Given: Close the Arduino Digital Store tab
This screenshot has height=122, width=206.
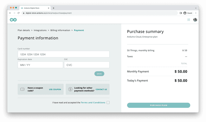Looking at the screenshot, I should pos(48,8).
